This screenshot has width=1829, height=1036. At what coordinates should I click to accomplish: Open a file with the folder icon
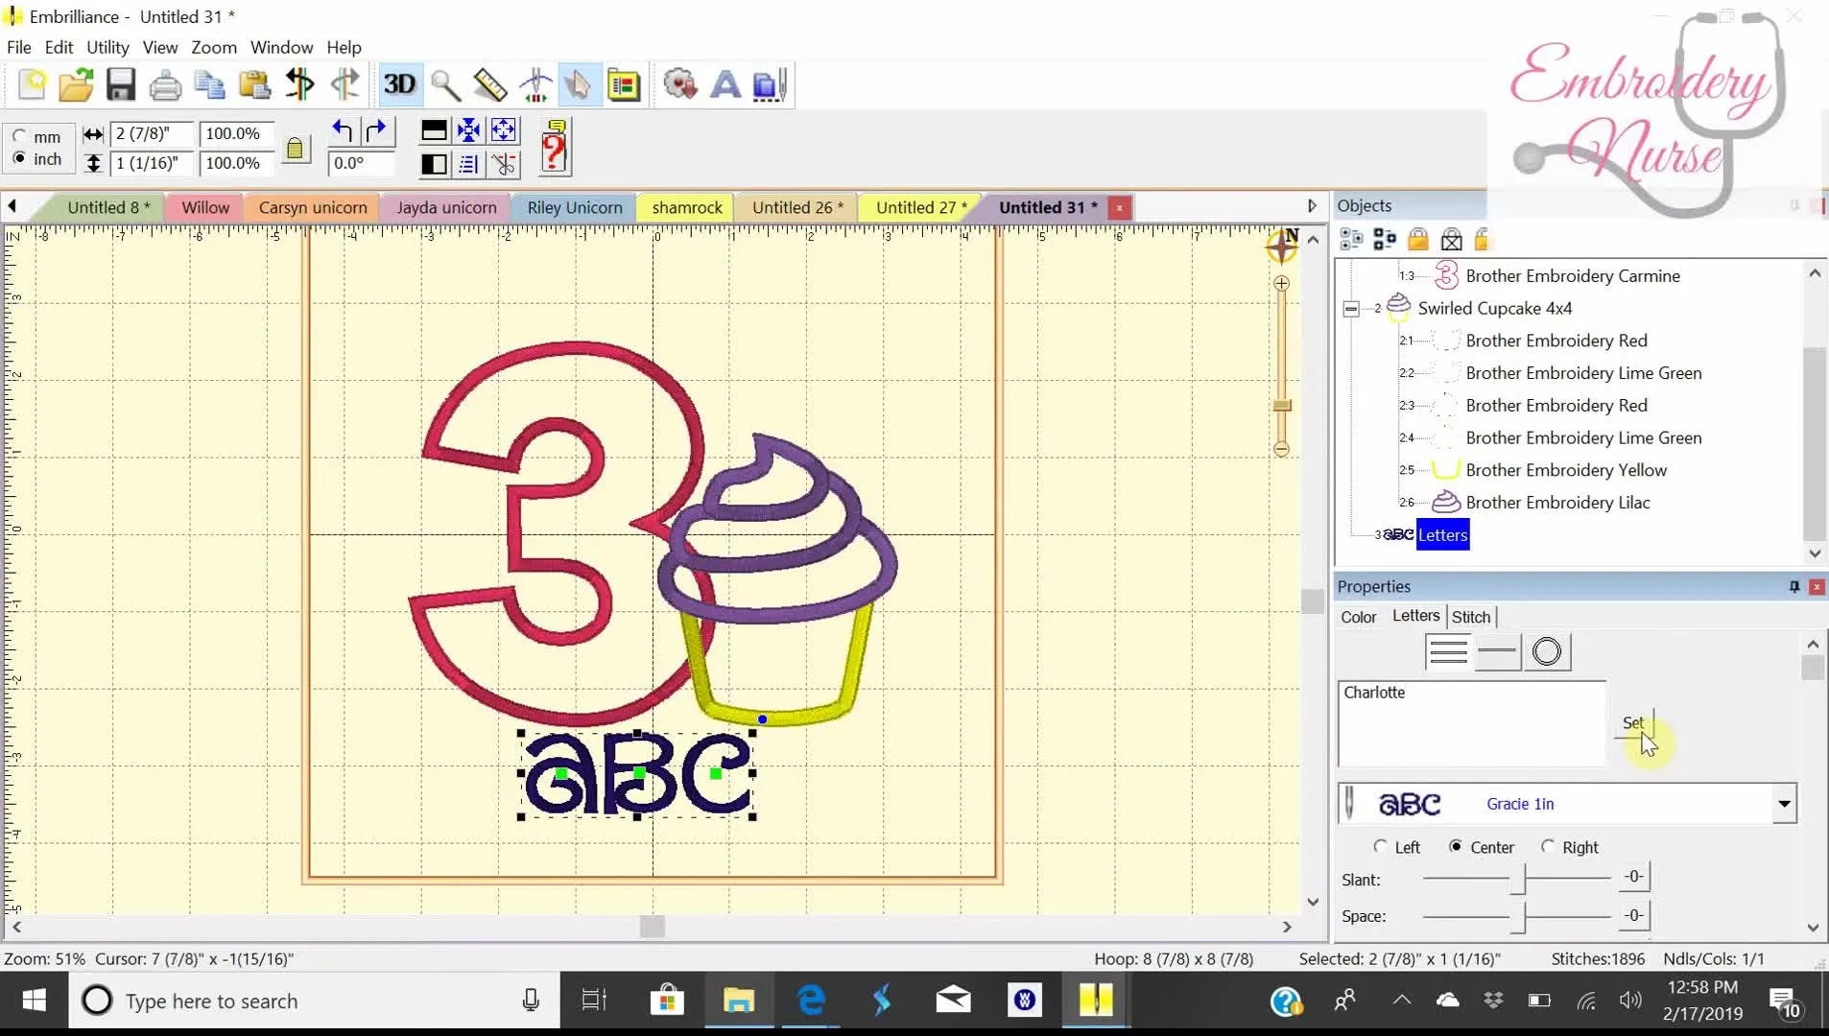click(x=76, y=84)
